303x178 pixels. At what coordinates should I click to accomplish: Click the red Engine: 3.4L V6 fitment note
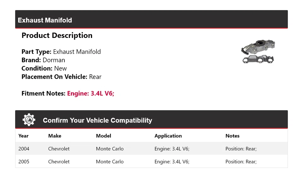point(91,93)
